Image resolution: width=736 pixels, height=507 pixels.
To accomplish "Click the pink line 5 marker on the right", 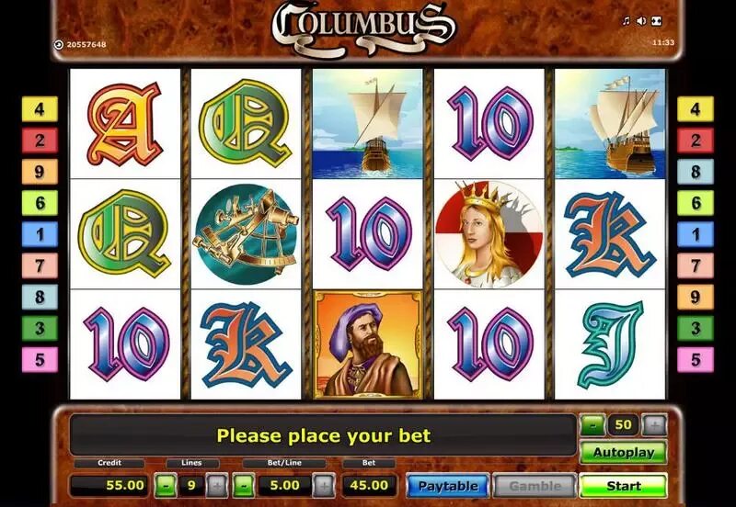I will pos(696,359).
